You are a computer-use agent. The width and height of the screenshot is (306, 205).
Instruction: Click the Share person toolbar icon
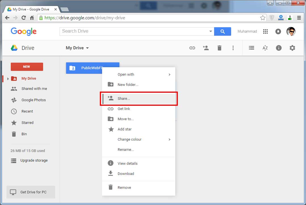click(206, 48)
